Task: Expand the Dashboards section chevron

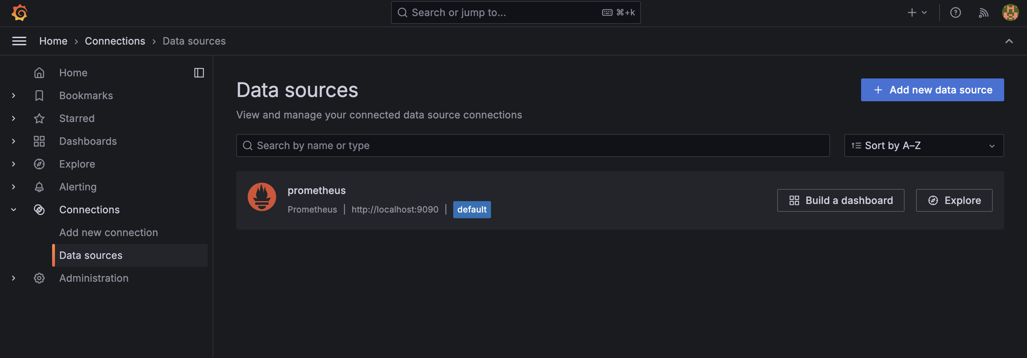Action: tap(14, 141)
